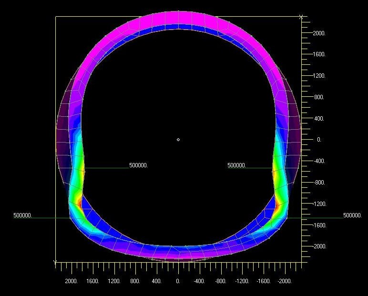
Task: Click the diamond origin marker at plot center
Action: point(178,140)
